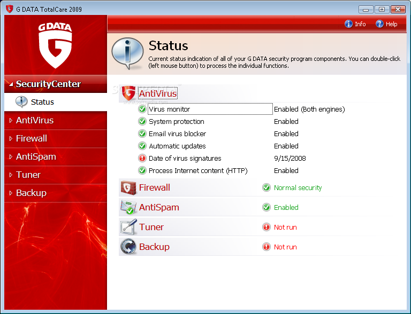Click green check icon beside AntiSpam Enabled
This screenshot has width=411, height=314.
(x=267, y=207)
